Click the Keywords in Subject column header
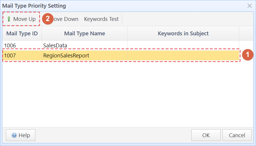 point(183,34)
